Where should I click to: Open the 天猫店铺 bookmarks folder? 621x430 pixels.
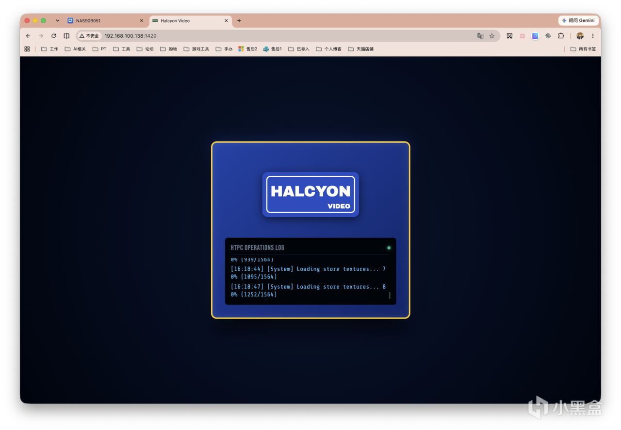(x=361, y=49)
